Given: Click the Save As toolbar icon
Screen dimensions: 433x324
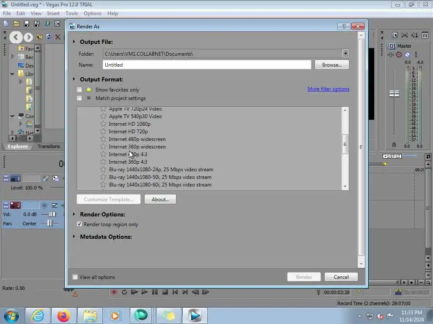Looking at the screenshot, I should pyautogui.click(x=37, y=24).
